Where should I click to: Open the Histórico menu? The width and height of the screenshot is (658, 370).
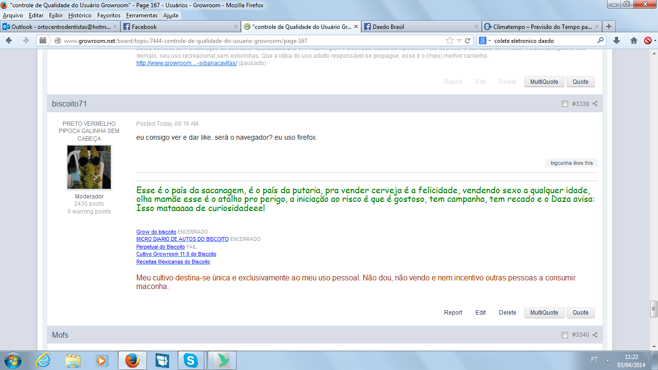click(x=79, y=15)
